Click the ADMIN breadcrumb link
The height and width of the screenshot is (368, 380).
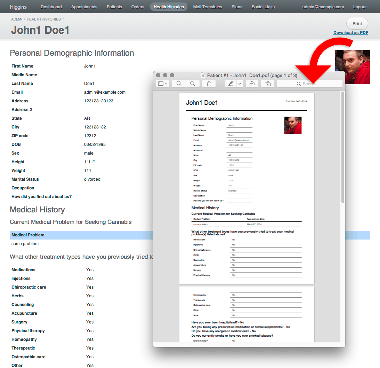click(17, 19)
